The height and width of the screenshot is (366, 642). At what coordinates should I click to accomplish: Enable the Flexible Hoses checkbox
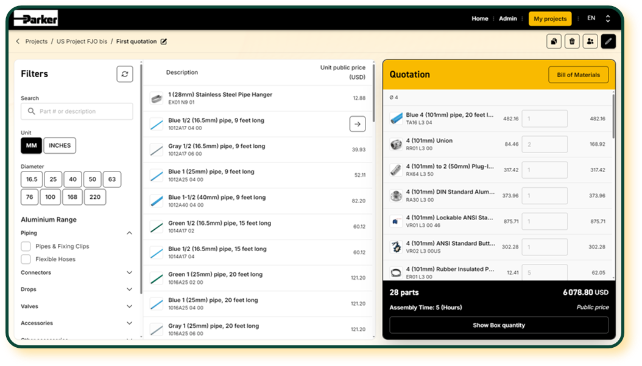pos(26,259)
